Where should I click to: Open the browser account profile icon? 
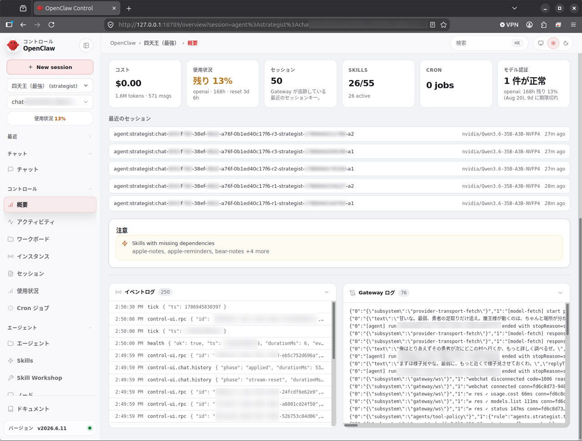tap(529, 25)
